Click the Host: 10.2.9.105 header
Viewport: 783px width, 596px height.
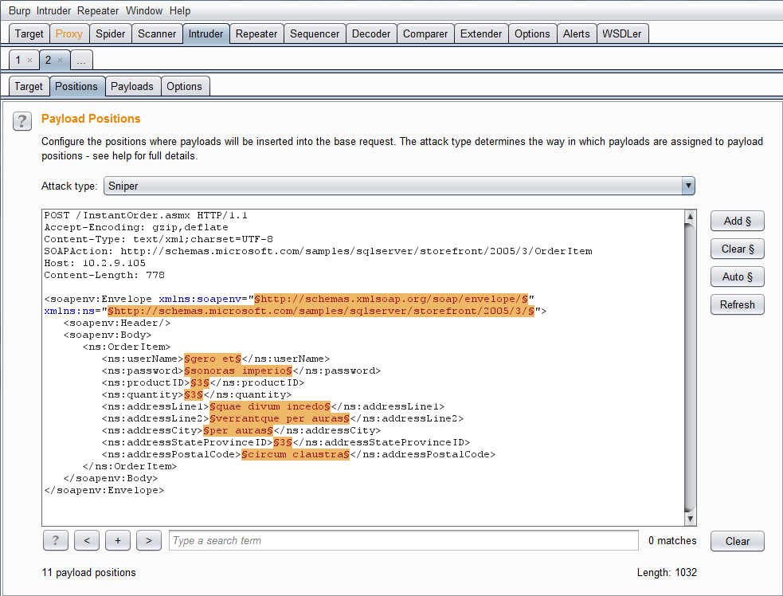(x=95, y=263)
